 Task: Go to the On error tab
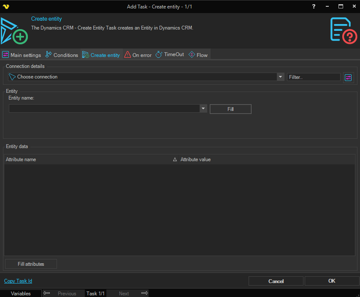coord(138,55)
